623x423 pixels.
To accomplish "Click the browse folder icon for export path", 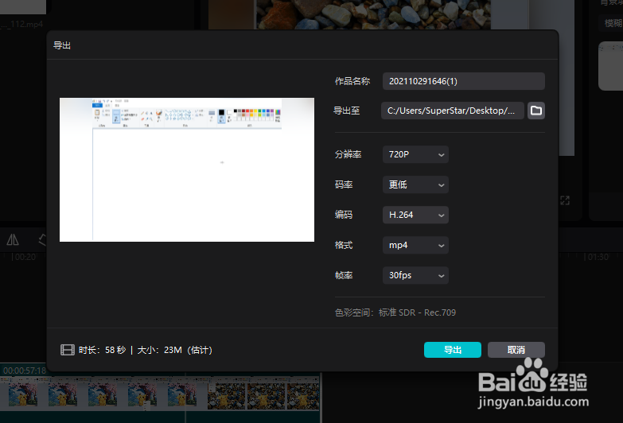I will 536,111.
